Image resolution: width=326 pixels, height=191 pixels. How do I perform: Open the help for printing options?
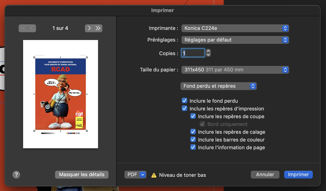[x=16, y=174]
